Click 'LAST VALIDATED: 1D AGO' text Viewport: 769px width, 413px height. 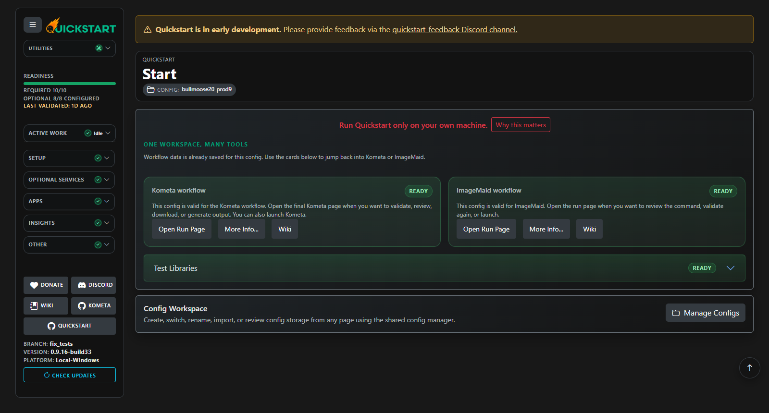[58, 106]
